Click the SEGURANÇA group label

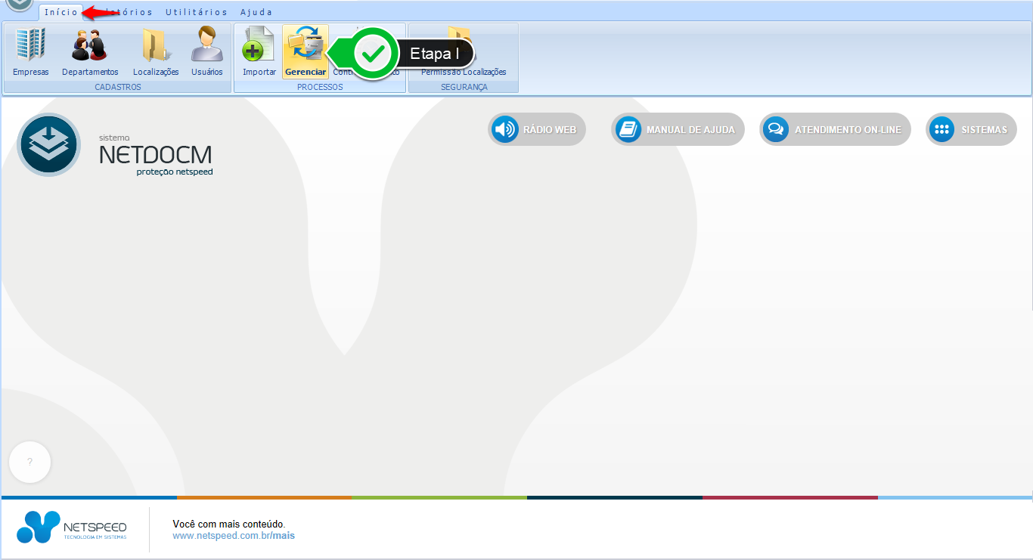[464, 87]
